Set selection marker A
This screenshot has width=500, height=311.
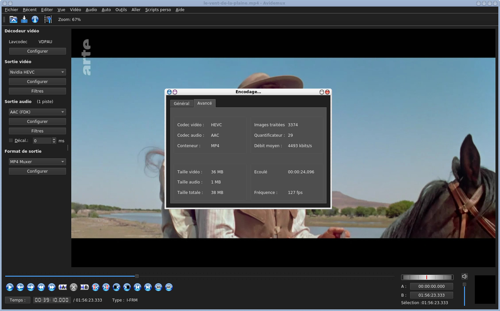click(62, 287)
